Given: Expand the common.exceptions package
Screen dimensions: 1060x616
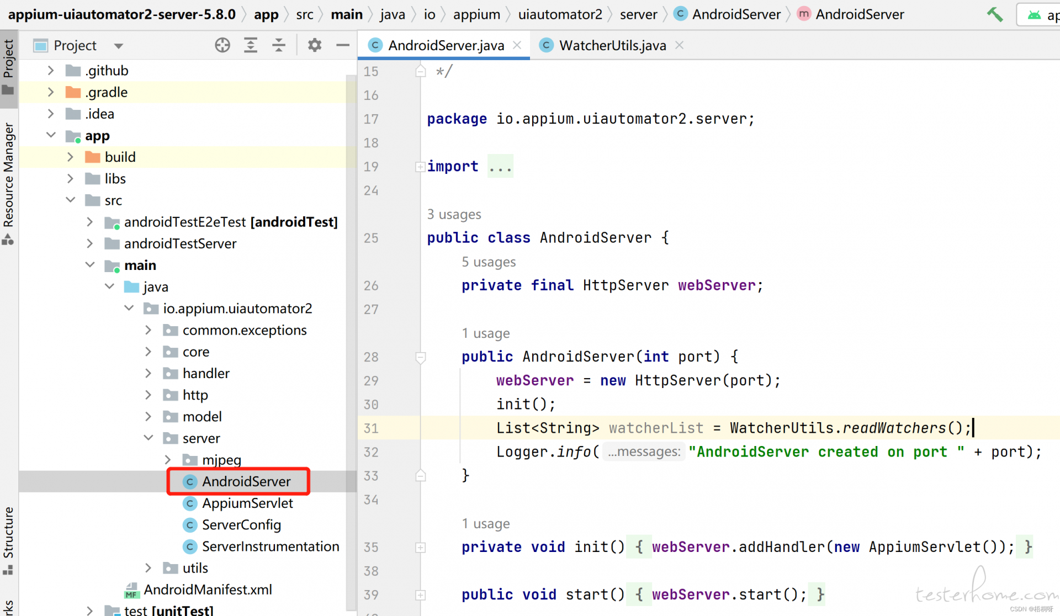Looking at the screenshot, I should 148,330.
